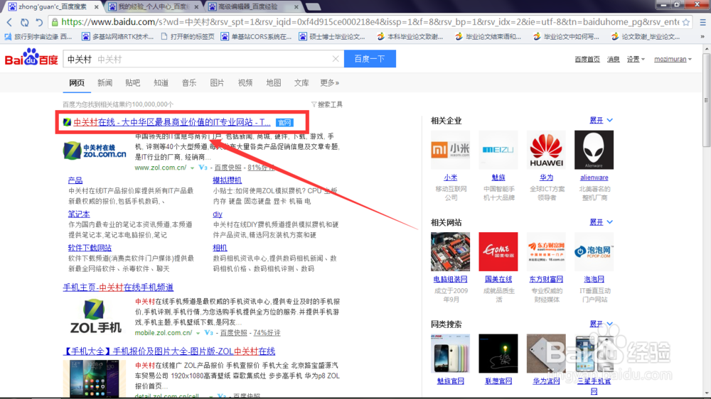The image size is (711, 399).
Task: Open the Alienware logo thumbnail
Action: coord(594,150)
